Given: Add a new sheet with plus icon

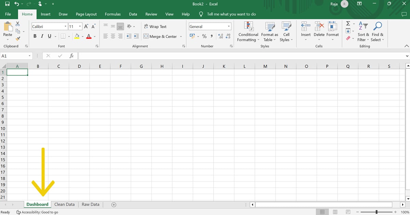Looking at the screenshot, I should pyautogui.click(x=114, y=204).
